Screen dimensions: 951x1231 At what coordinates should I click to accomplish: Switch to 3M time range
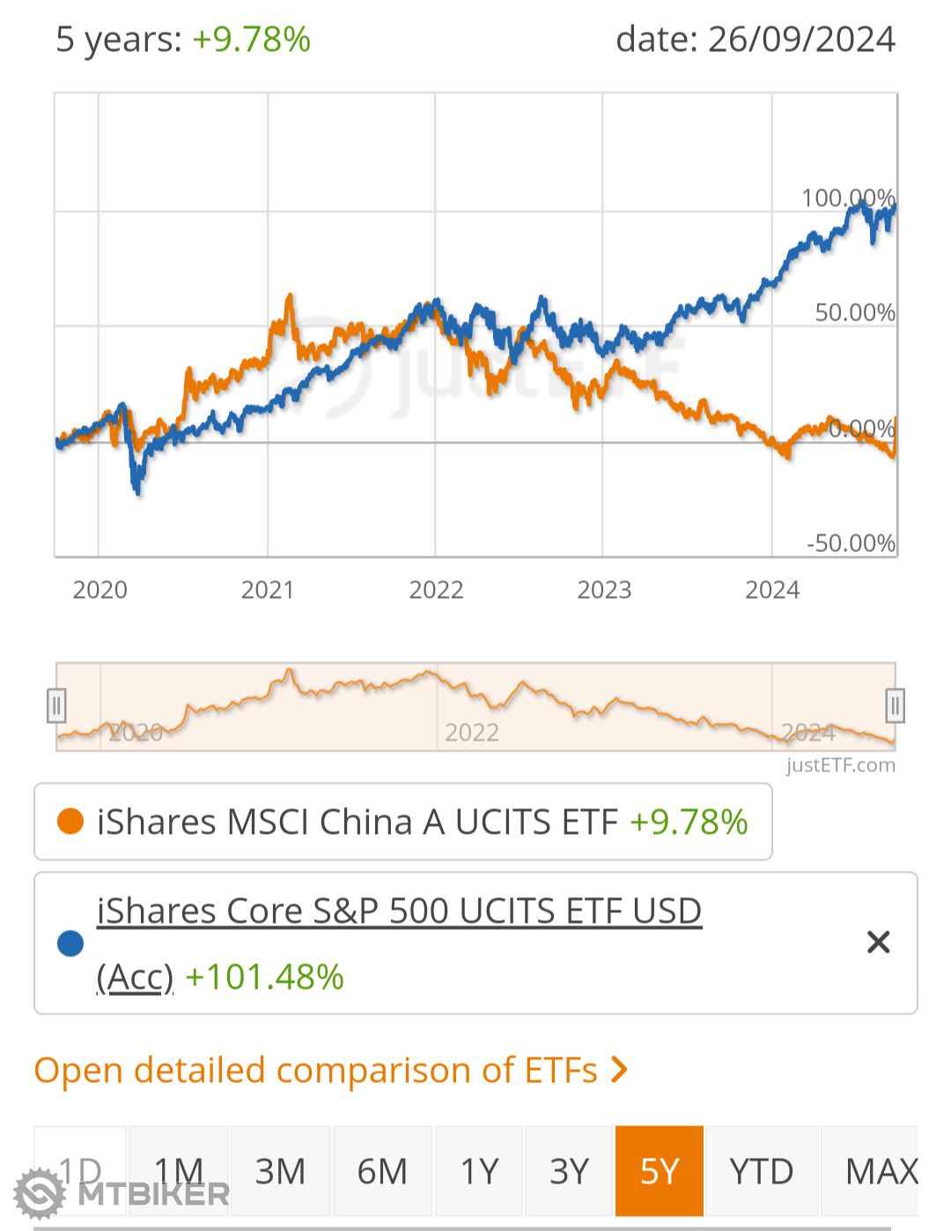(x=280, y=1171)
